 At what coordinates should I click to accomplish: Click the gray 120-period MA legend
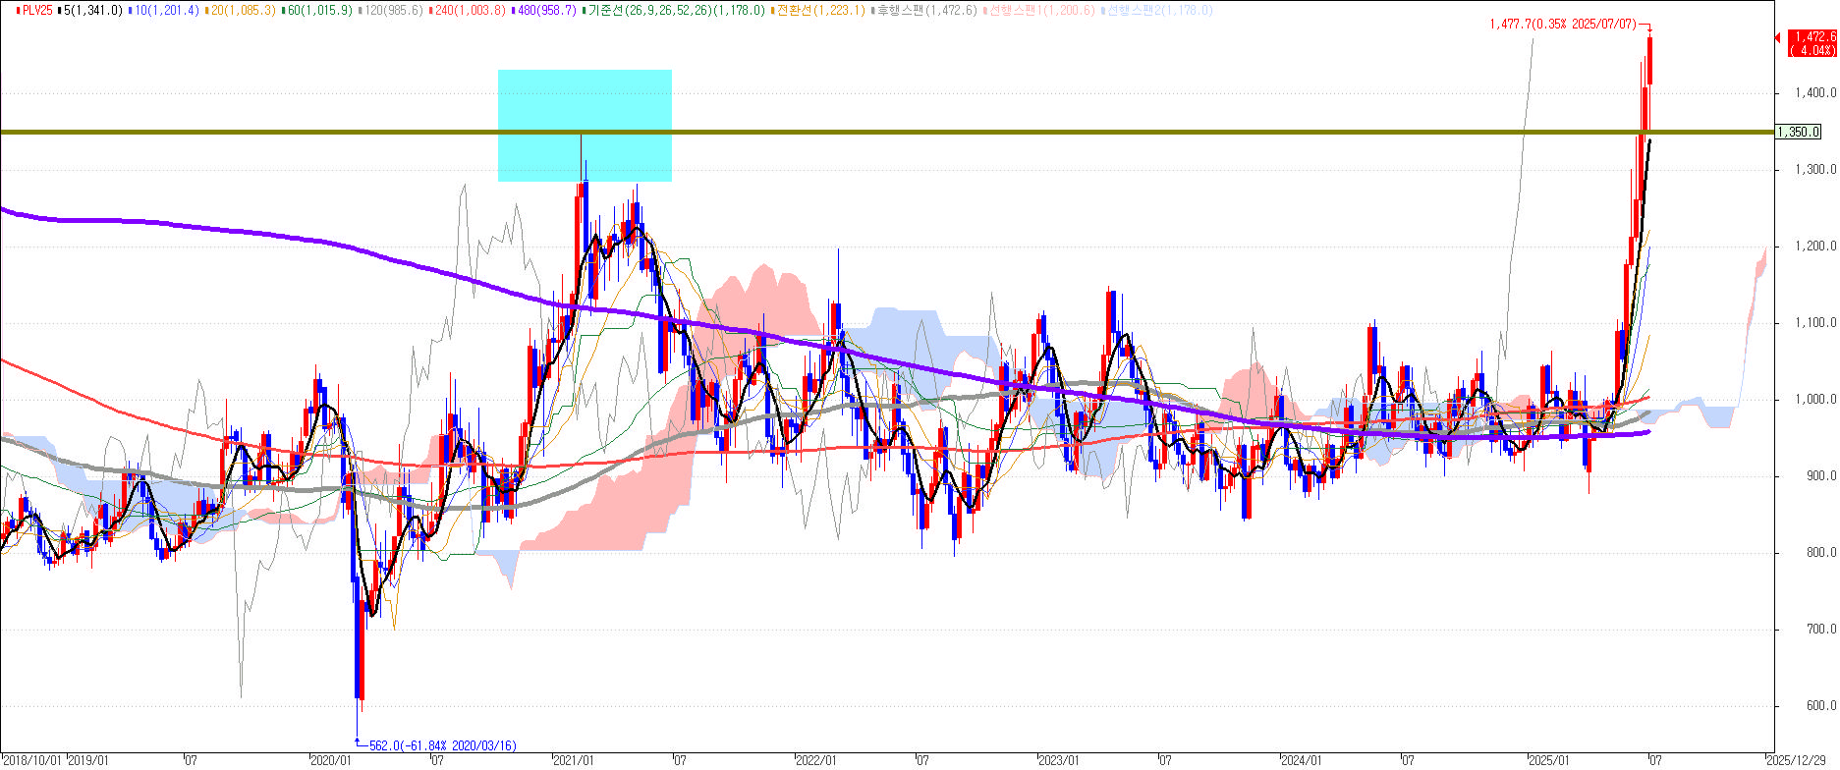[394, 10]
